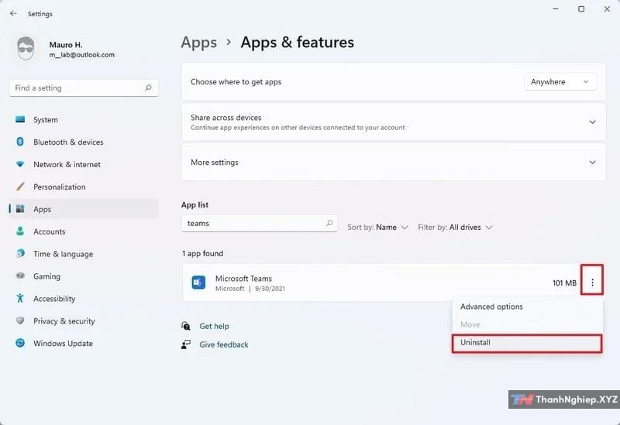Close the Settings window
Image resolution: width=620 pixels, height=425 pixels.
(607, 9)
